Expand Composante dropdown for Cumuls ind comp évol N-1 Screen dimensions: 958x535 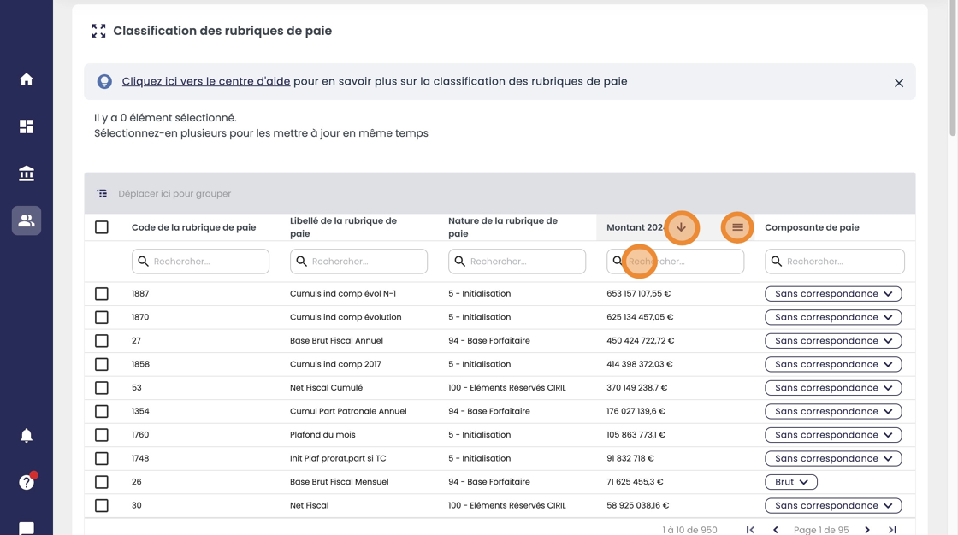tap(833, 294)
